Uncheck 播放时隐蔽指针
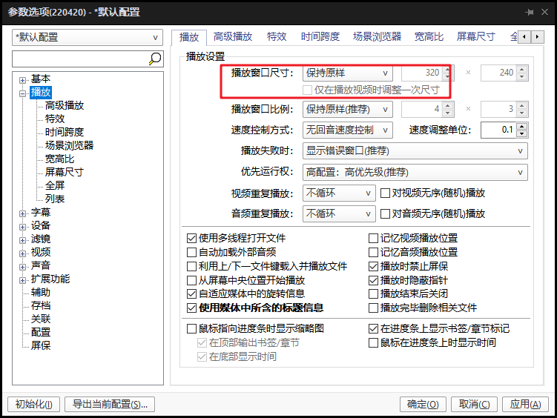557x418 pixels. 373,280
